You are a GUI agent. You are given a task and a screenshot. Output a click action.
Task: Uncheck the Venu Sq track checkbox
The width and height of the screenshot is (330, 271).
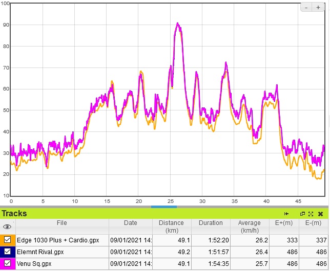coord(7,263)
